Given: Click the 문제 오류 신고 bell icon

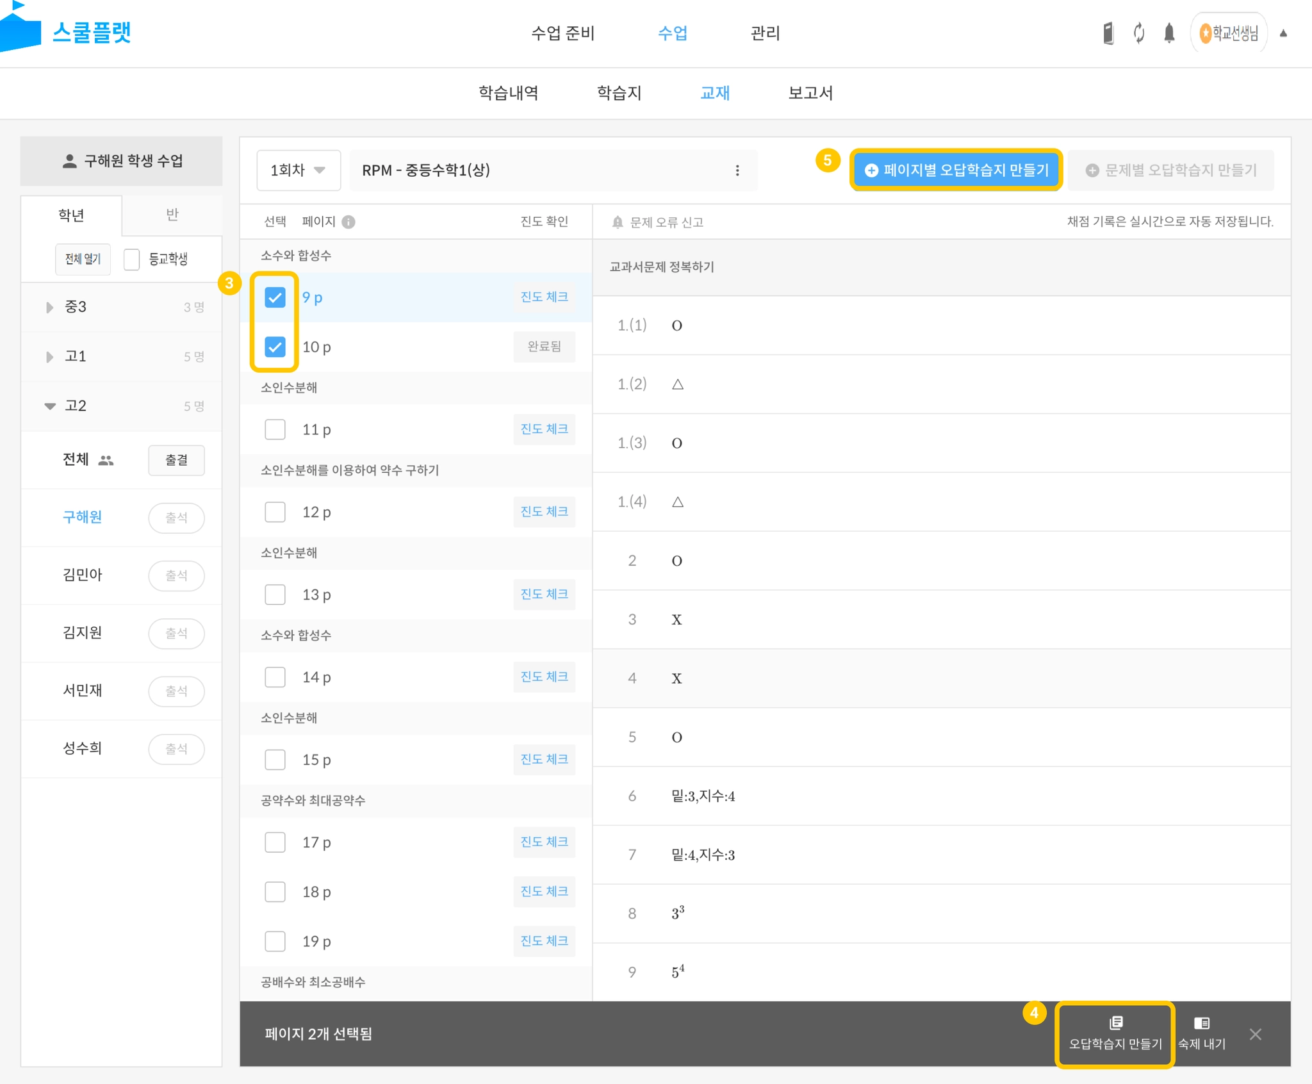Looking at the screenshot, I should point(618,222).
